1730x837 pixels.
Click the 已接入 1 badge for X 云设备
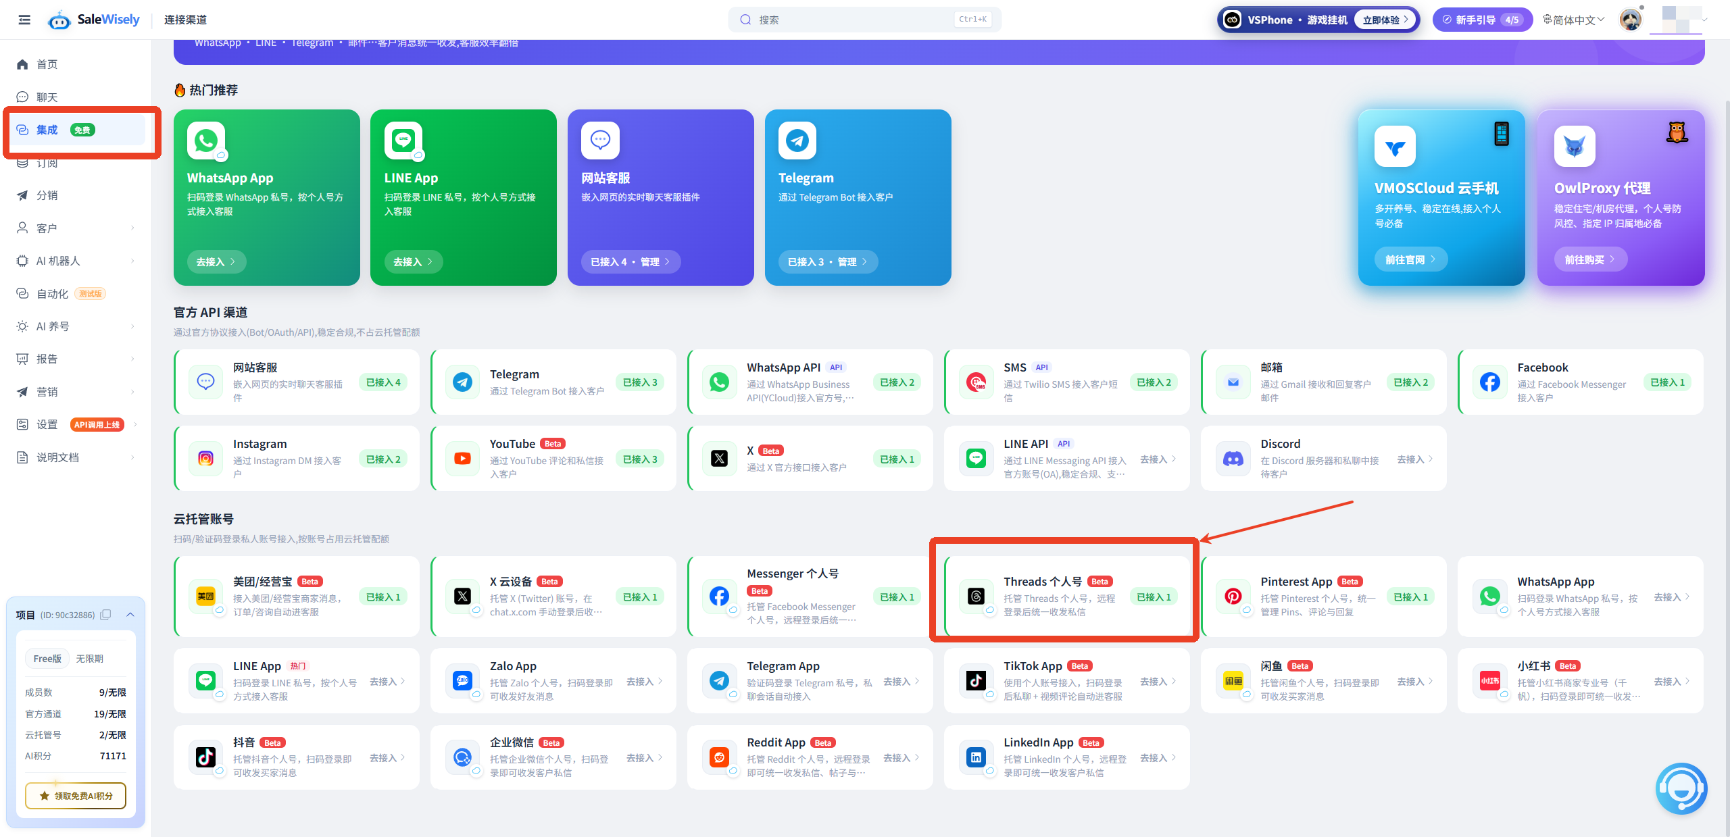[640, 597]
